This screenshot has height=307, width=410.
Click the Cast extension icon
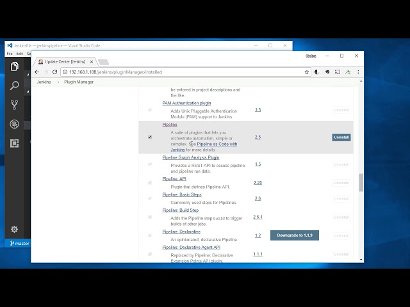pyautogui.click(x=338, y=72)
